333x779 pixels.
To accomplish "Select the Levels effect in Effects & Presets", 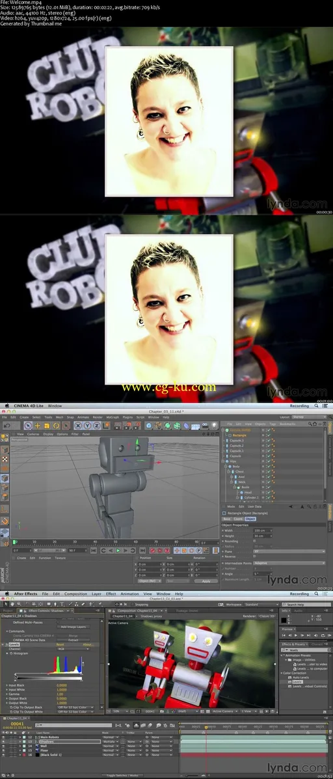I will point(297,682).
